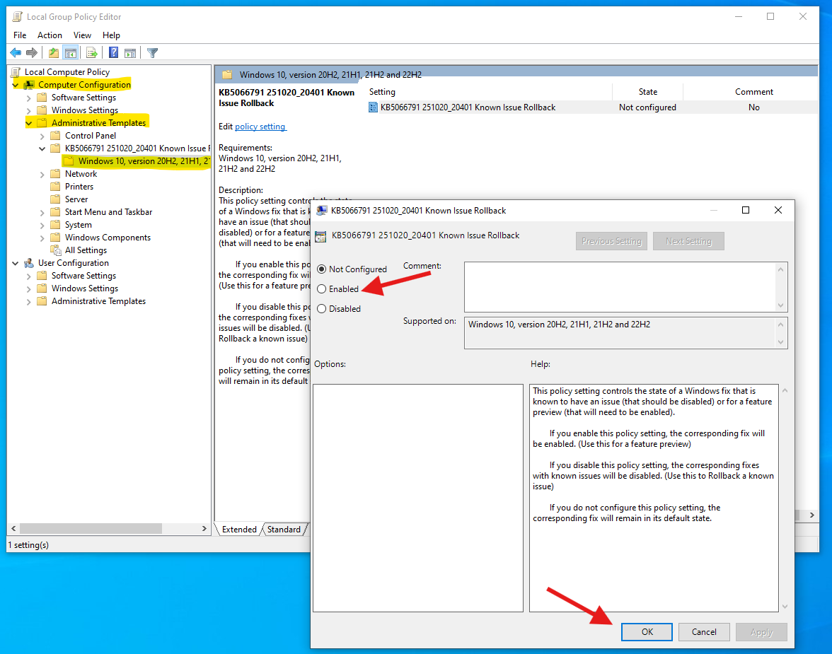Click the Back navigation arrow icon
Image resolution: width=832 pixels, height=654 pixels.
pyautogui.click(x=16, y=52)
